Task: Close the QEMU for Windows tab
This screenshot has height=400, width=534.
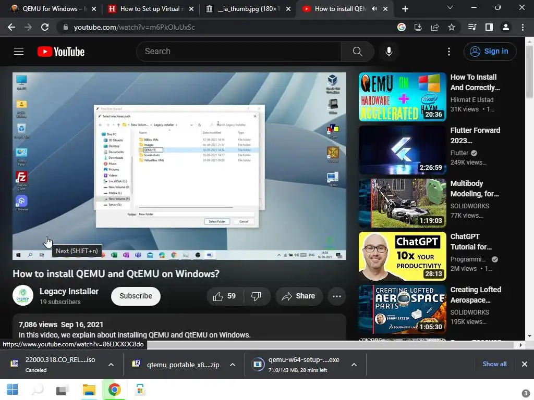Action: [94, 9]
